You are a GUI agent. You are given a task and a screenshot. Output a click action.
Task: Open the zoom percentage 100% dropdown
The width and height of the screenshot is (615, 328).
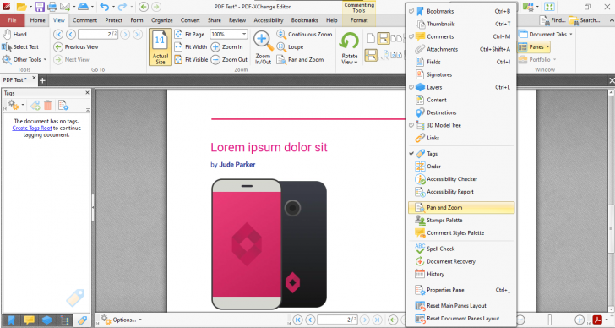tap(244, 34)
